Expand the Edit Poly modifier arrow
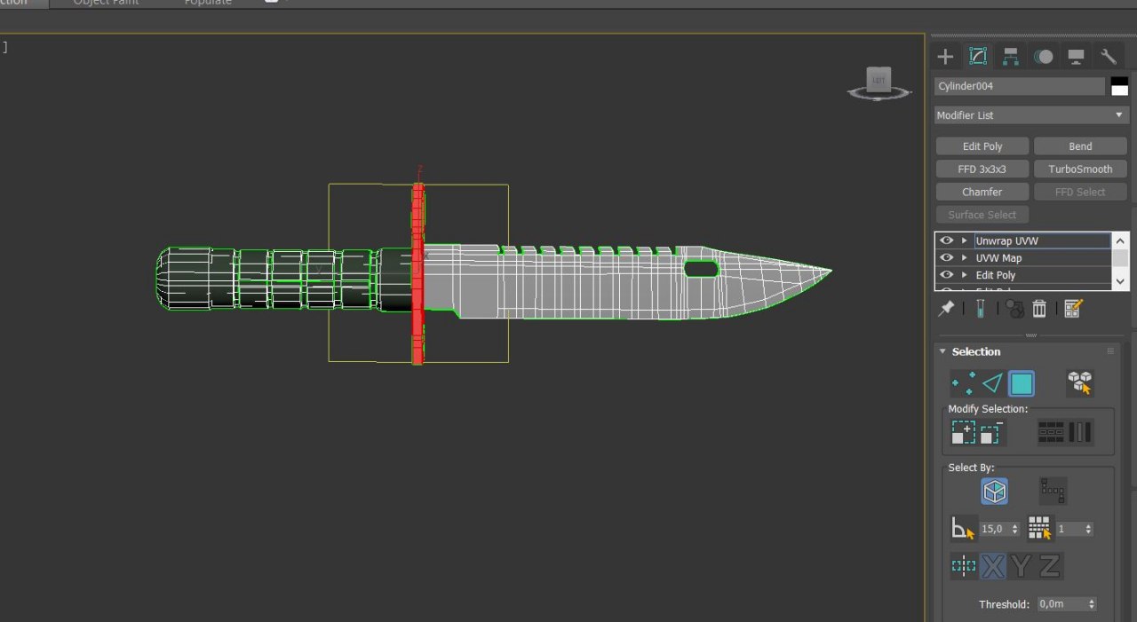This screenshot has height=622, width=1137. (964, 275)
